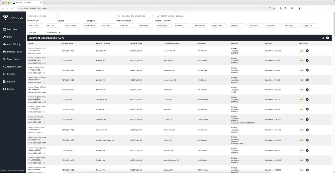The width and height of the screenshot is (335, 173).
Task: Bid on the Tacoma to Cloquet load
Action: [x=301, y=170]
